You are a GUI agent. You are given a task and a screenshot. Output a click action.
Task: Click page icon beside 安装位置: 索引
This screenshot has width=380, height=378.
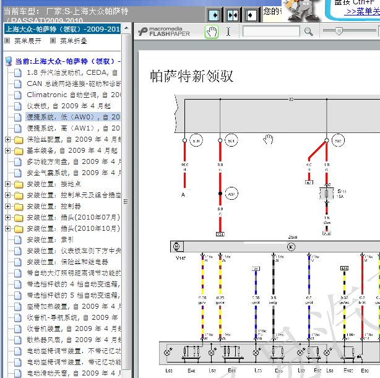[x=18, y=240]
